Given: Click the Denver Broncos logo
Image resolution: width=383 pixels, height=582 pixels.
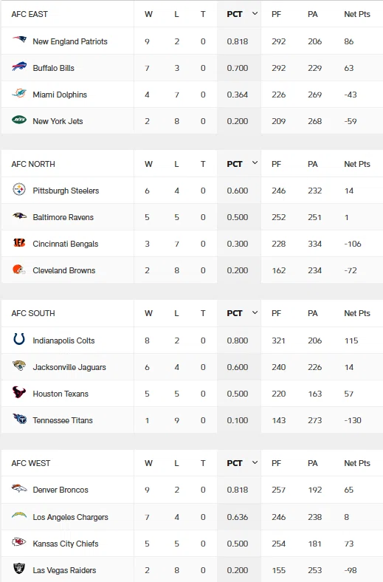Looking at the screenshot, I should (x=19, y=488).
